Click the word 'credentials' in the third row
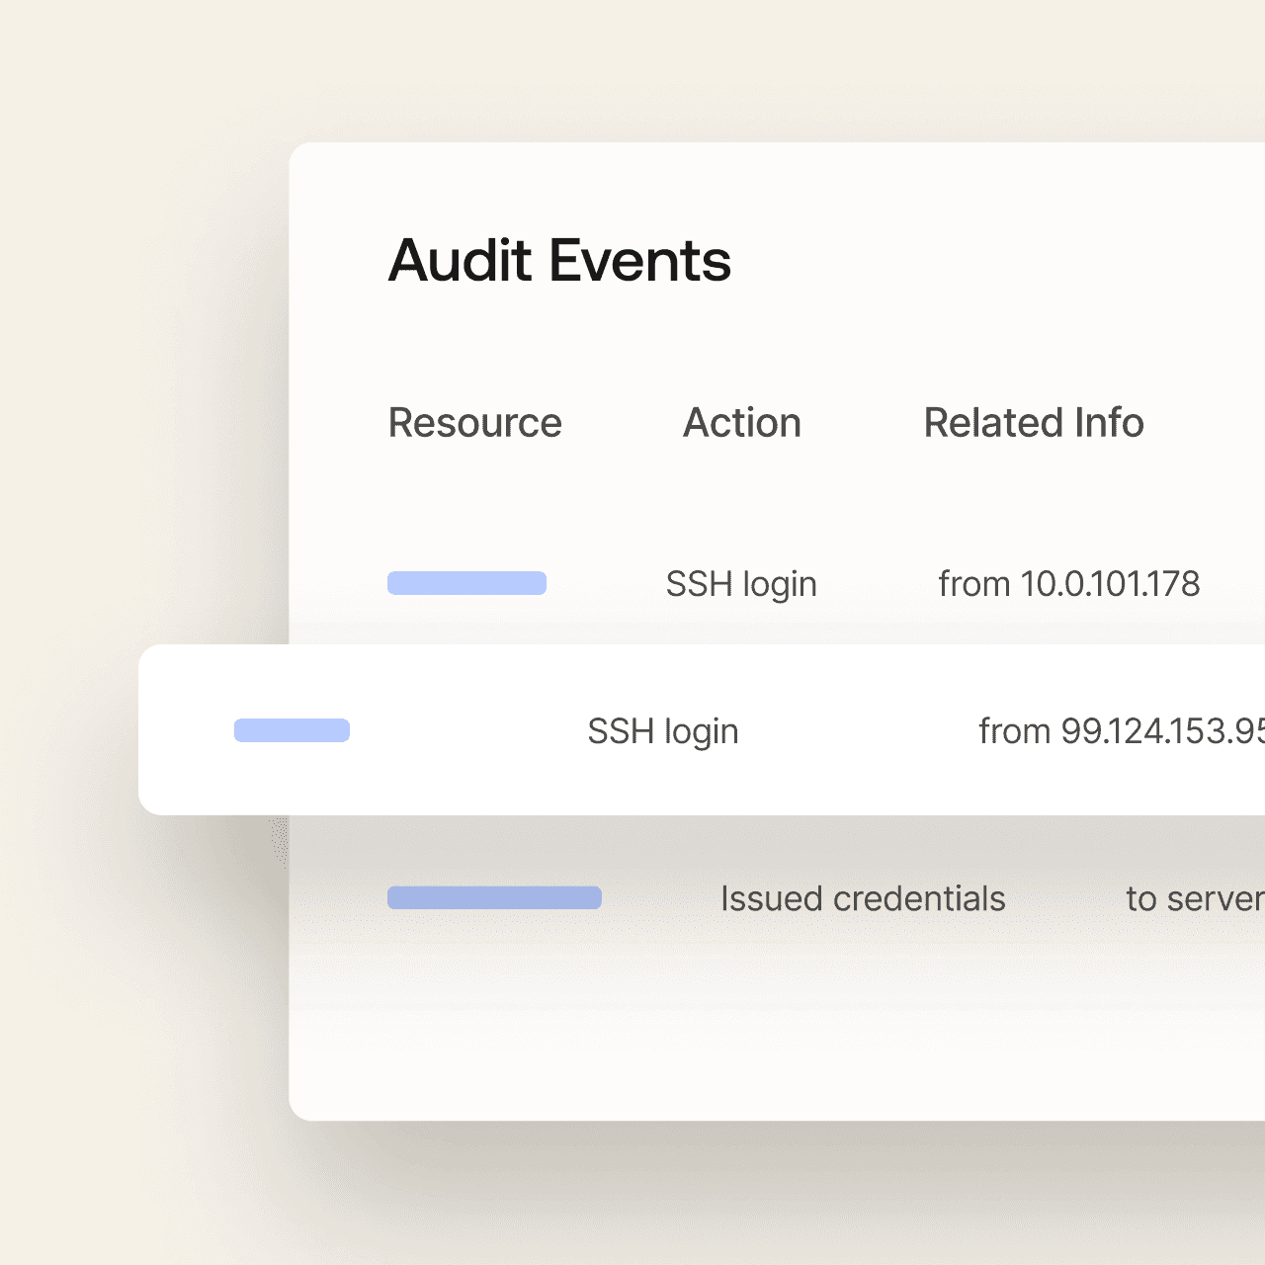The width and height of the screenshot is (1265, 1265). [919, 898]
